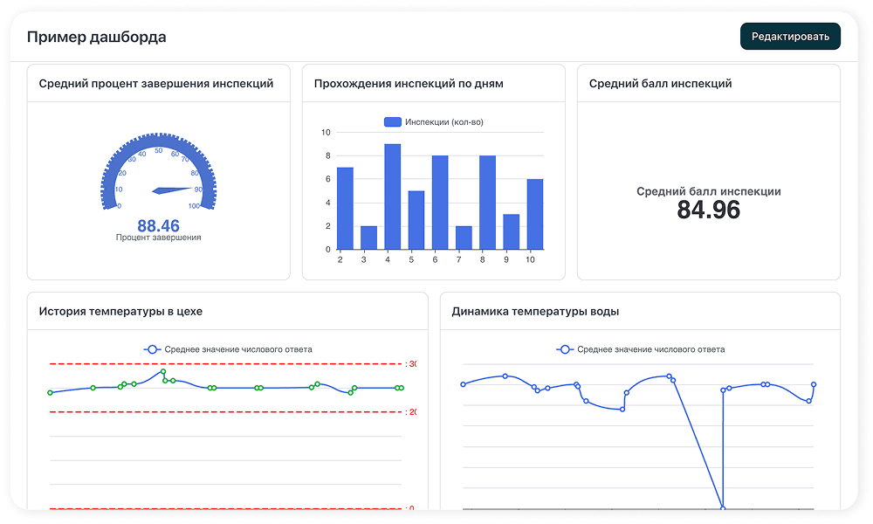873x524 pixels.
Task: Click the bar for day 10
Action: [x=535, y=214]
